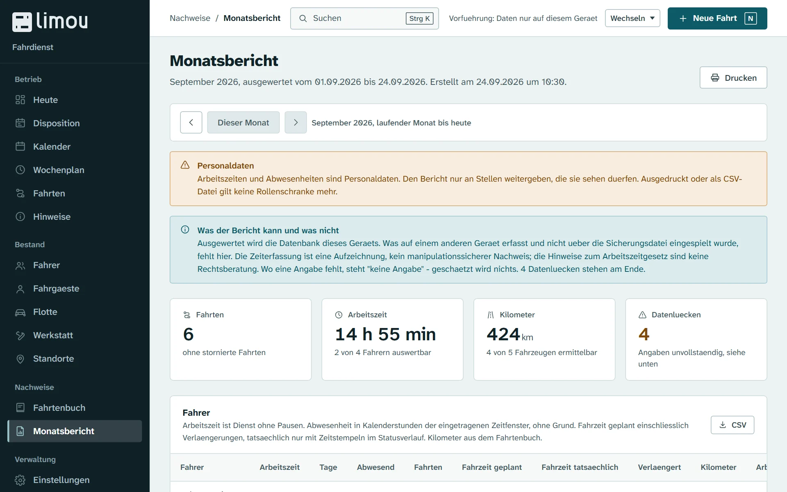Click the limou logo icon

click(x=22, y=22)
